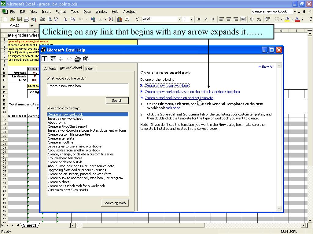Image resolution: width=313 pixels, height=234 pixels.
Task: Expand 'based on the default workbook template' topic
Action: coord(192,92)
